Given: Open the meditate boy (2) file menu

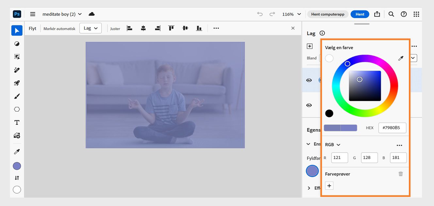Looking at the screenshot, I should tap(62, 14).
